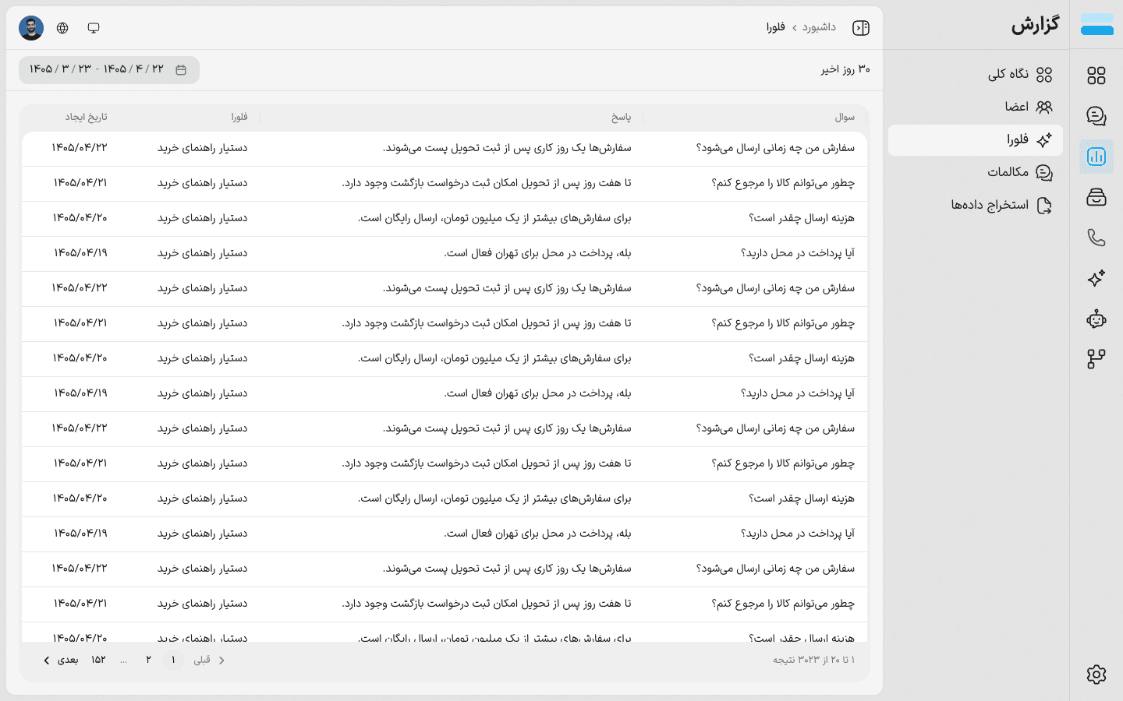Open the user profile avatar

[x=31, y=28]
